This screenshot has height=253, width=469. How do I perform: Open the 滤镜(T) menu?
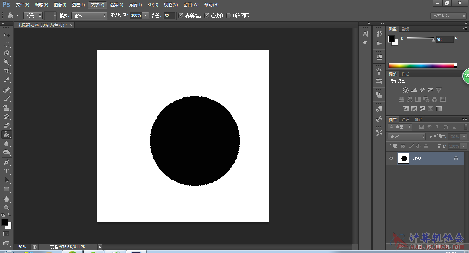click(135, 5)
